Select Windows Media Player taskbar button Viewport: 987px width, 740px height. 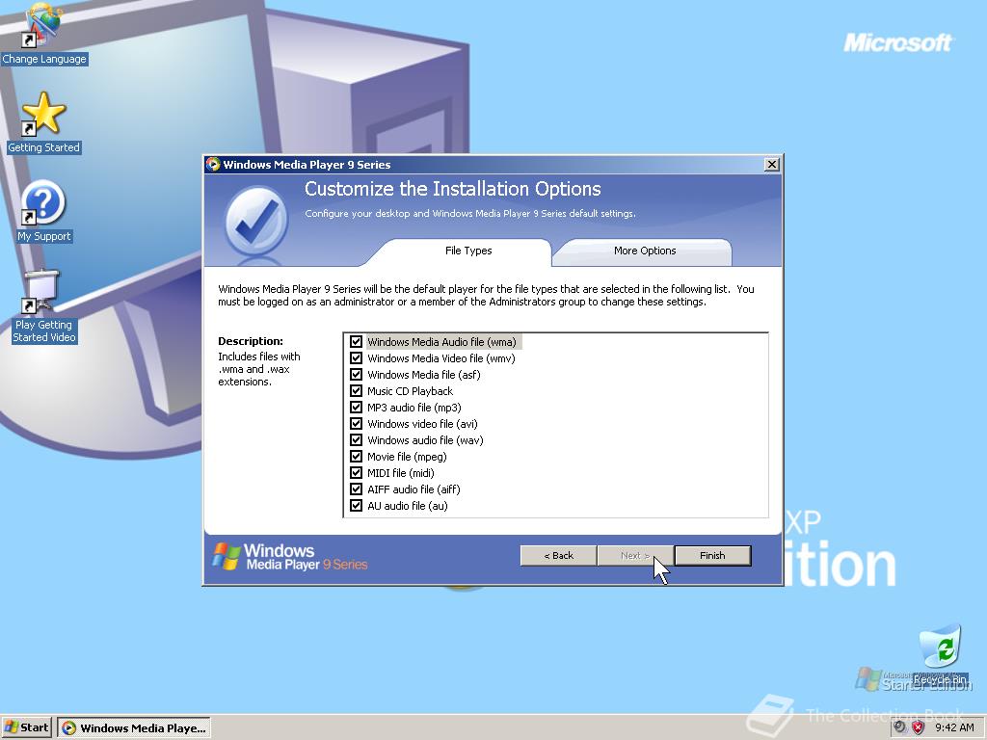click(x=134, y=728)
